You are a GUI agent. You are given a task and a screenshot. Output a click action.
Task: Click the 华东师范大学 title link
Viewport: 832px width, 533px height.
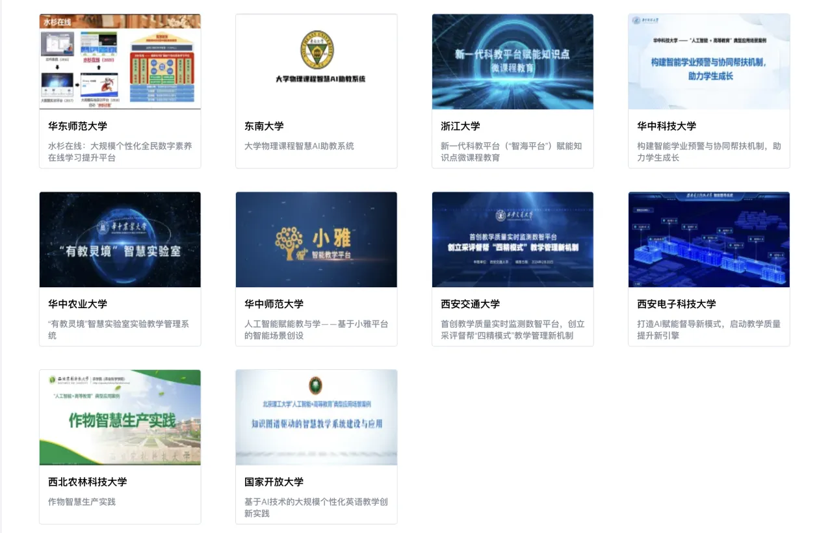pyautogui.click(x=77, y=126)
